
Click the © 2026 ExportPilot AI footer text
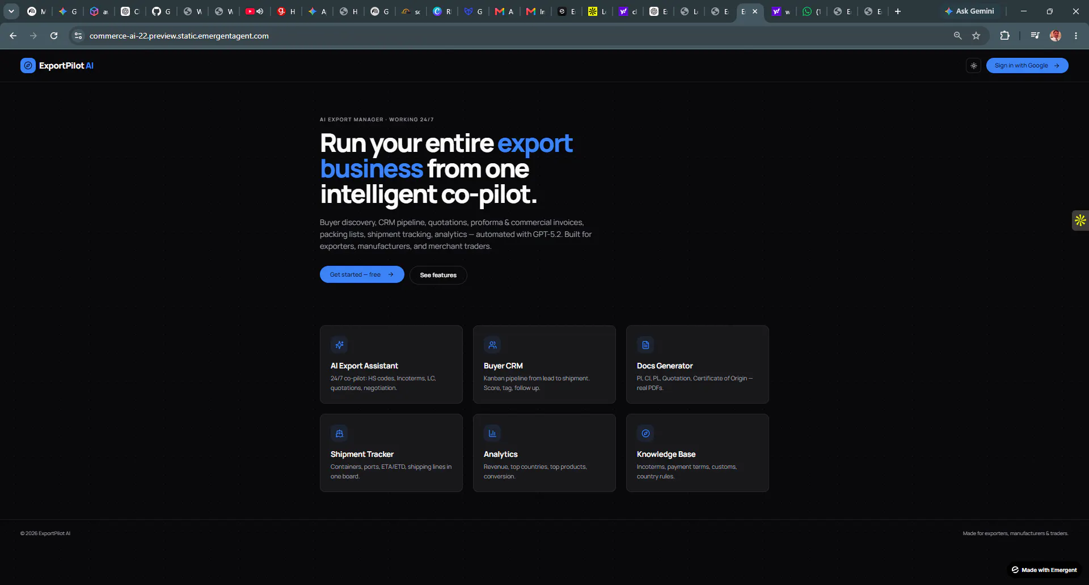[x=45, y=533]
